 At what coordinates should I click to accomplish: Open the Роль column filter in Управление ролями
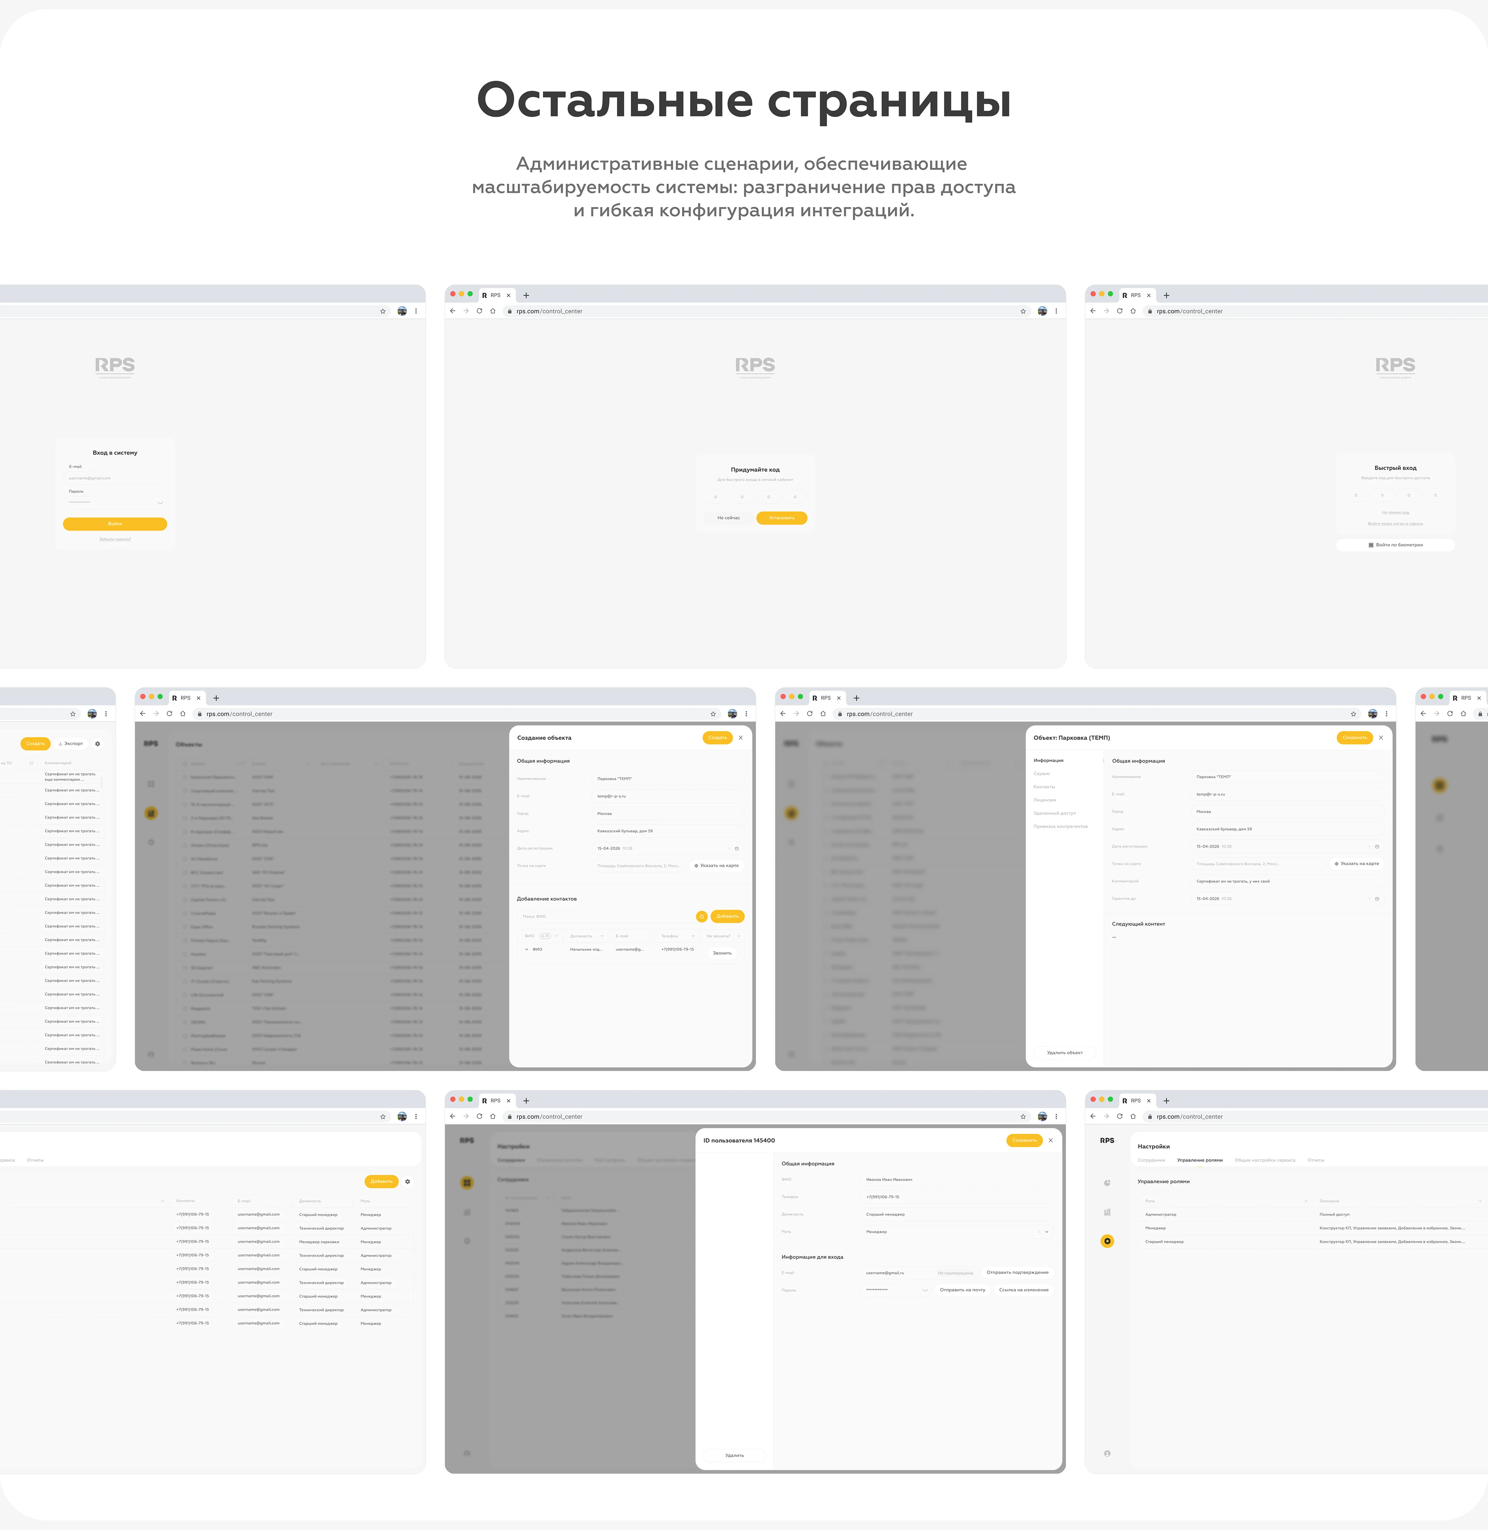coord(1305,1201)
